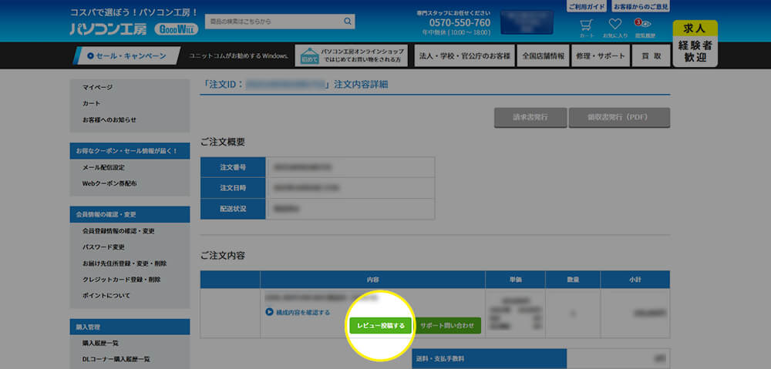Click the 送料・支払手数料 row label

point(490,359)
